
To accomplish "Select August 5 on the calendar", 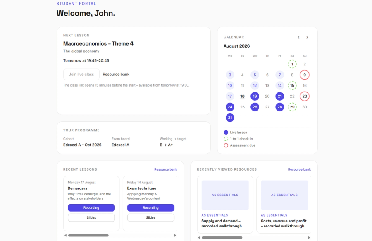I will pyautogui.click(x=255, y=75).
